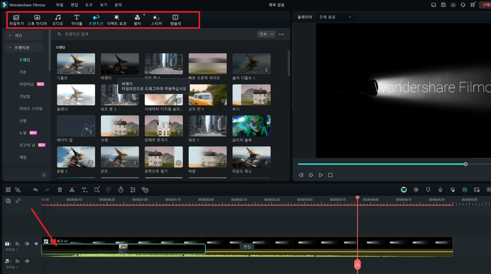Open the adjustment sliders tool in timeline toolbar
Image resolution: width=491 pixels, height=274 pixels.
[133, 190]
